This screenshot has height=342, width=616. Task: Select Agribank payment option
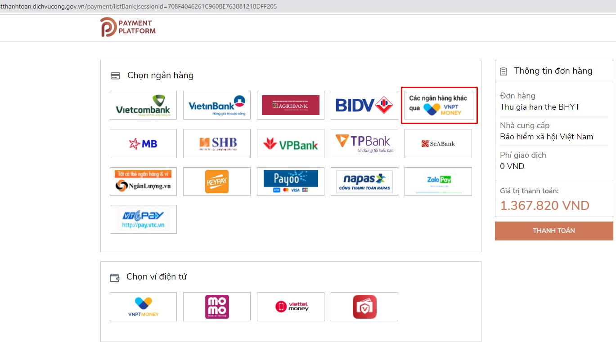(x=291, y=105)
